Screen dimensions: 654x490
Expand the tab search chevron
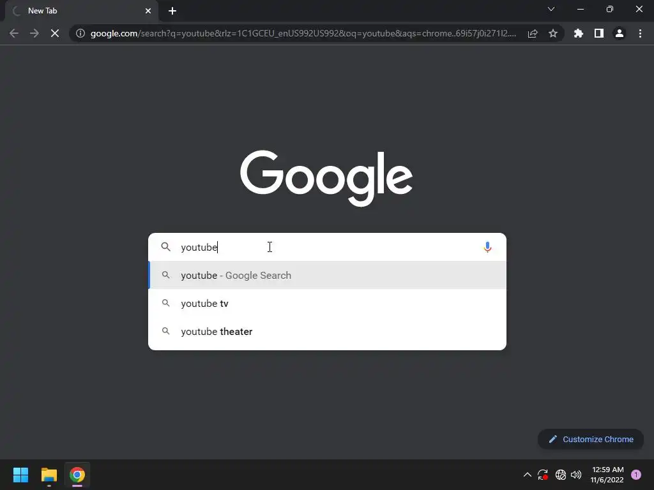point(551,9)
